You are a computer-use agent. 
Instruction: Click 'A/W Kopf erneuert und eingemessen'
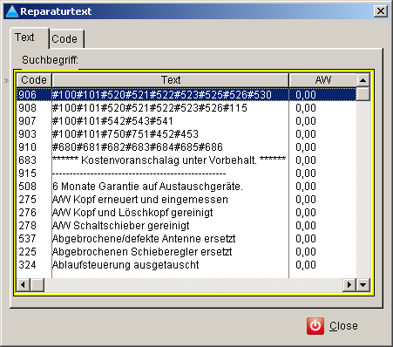point(140,200)
